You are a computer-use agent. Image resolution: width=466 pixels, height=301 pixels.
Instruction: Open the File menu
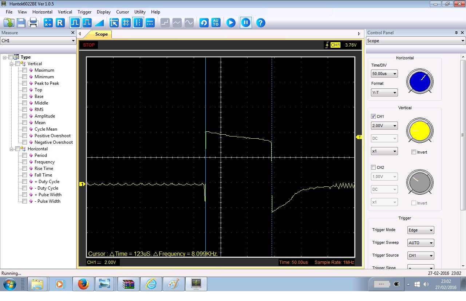[9, 12]
